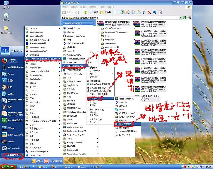Click the Cut scissors toolbar icon
Image resolution: width=213 pixels, height=169 pixels.
144,12
